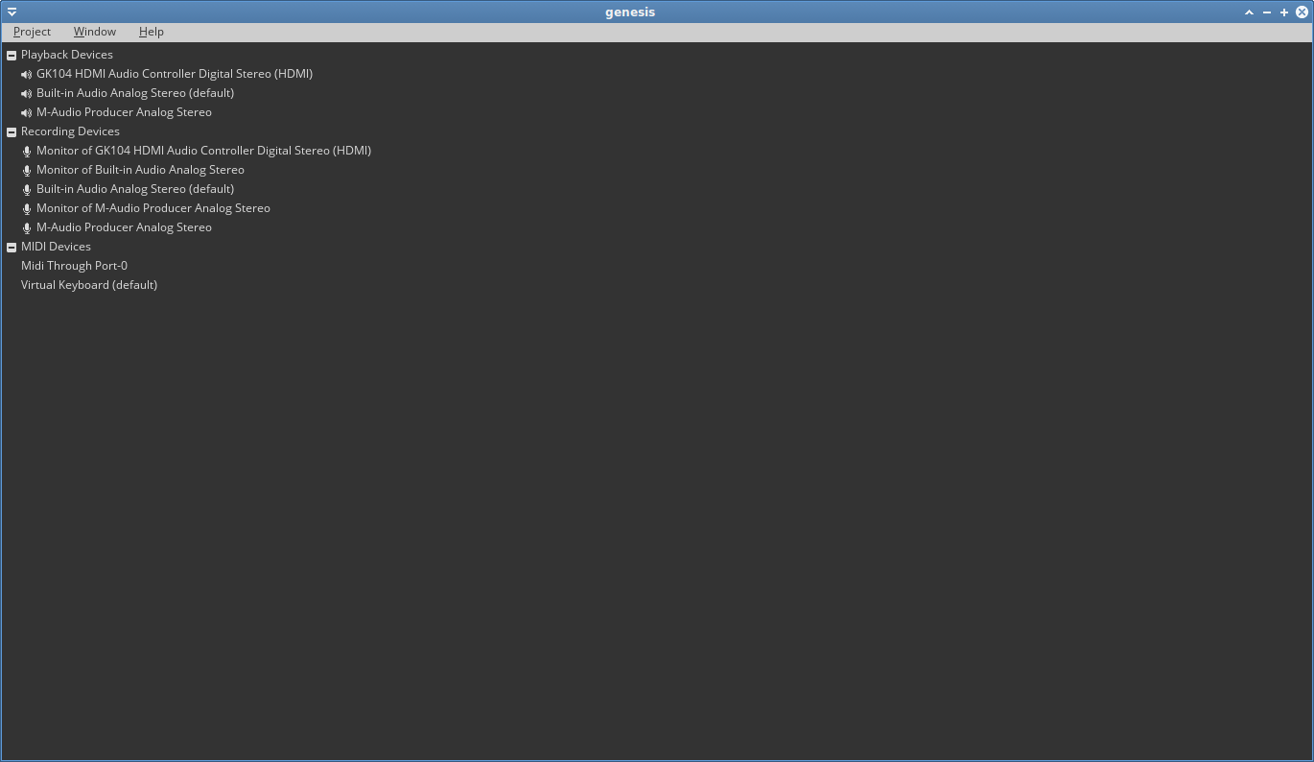Select Midi Through Port-0
The image size is (1314, 762).
(74, 266)
